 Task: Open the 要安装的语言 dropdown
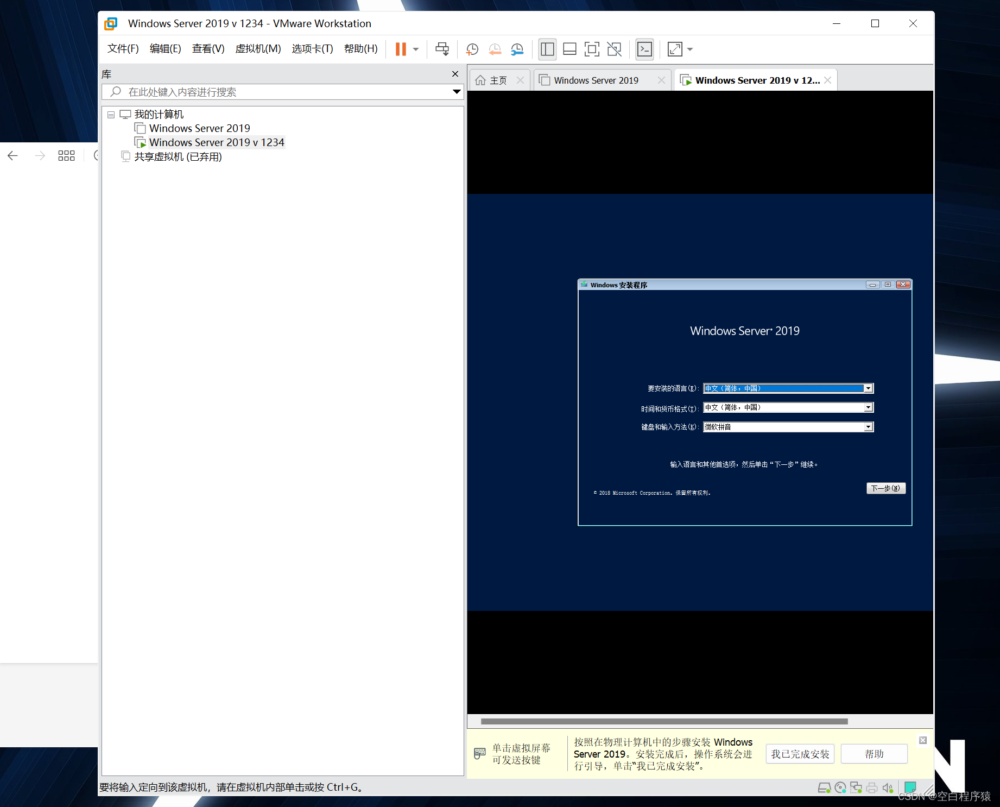(x=868, y=388)
